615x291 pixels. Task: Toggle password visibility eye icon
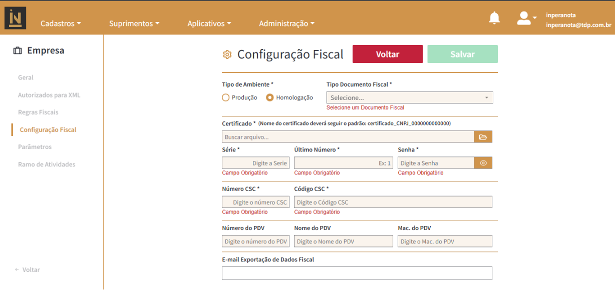coord(483,163)
